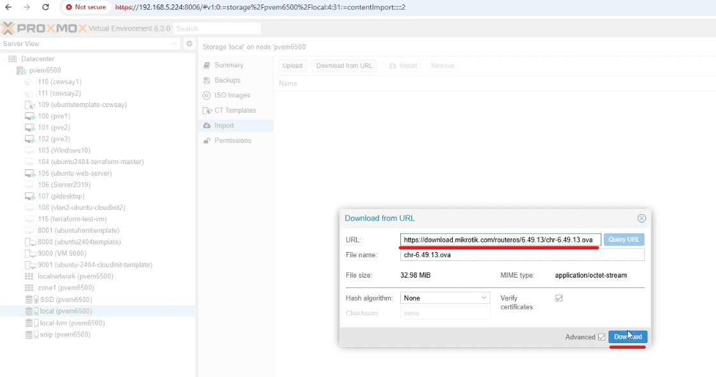Click grid icon for zone1 (pvem6500)
Viewport: 716px width, 377px height.
pos(29,287)
